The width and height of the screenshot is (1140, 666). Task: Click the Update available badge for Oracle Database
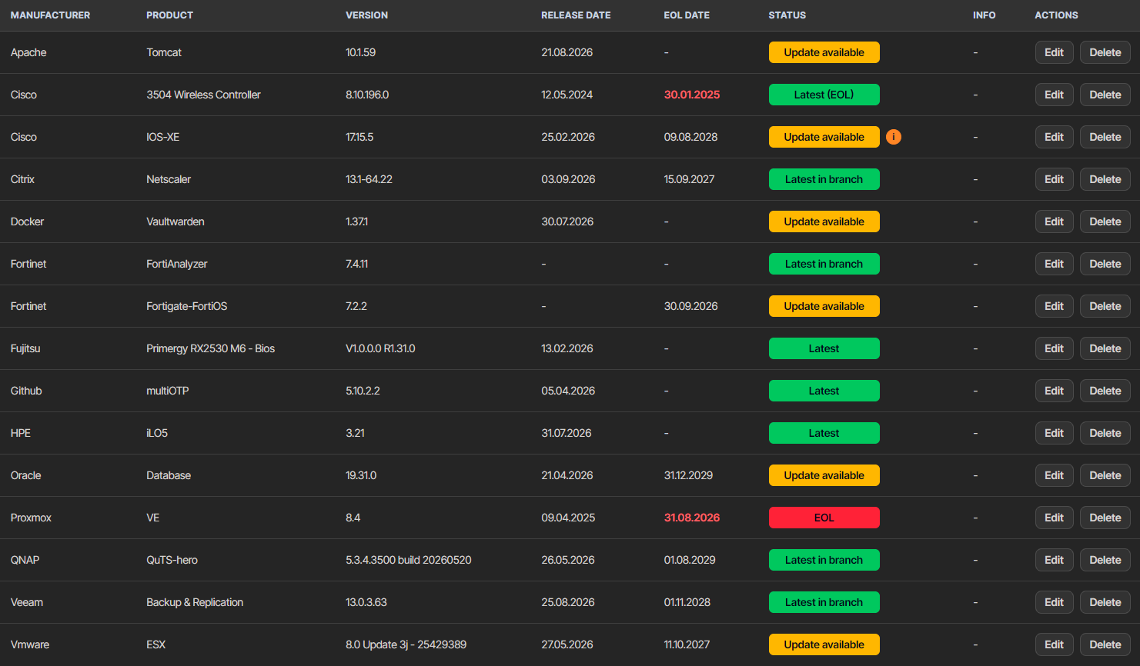point(824,475)
